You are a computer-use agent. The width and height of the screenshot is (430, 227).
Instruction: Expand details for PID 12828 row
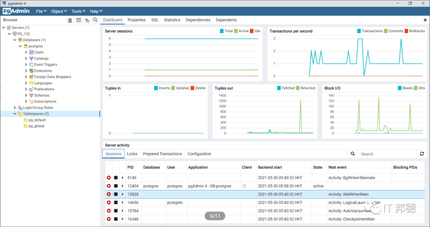pyautogui.click(x=123, y=194)
